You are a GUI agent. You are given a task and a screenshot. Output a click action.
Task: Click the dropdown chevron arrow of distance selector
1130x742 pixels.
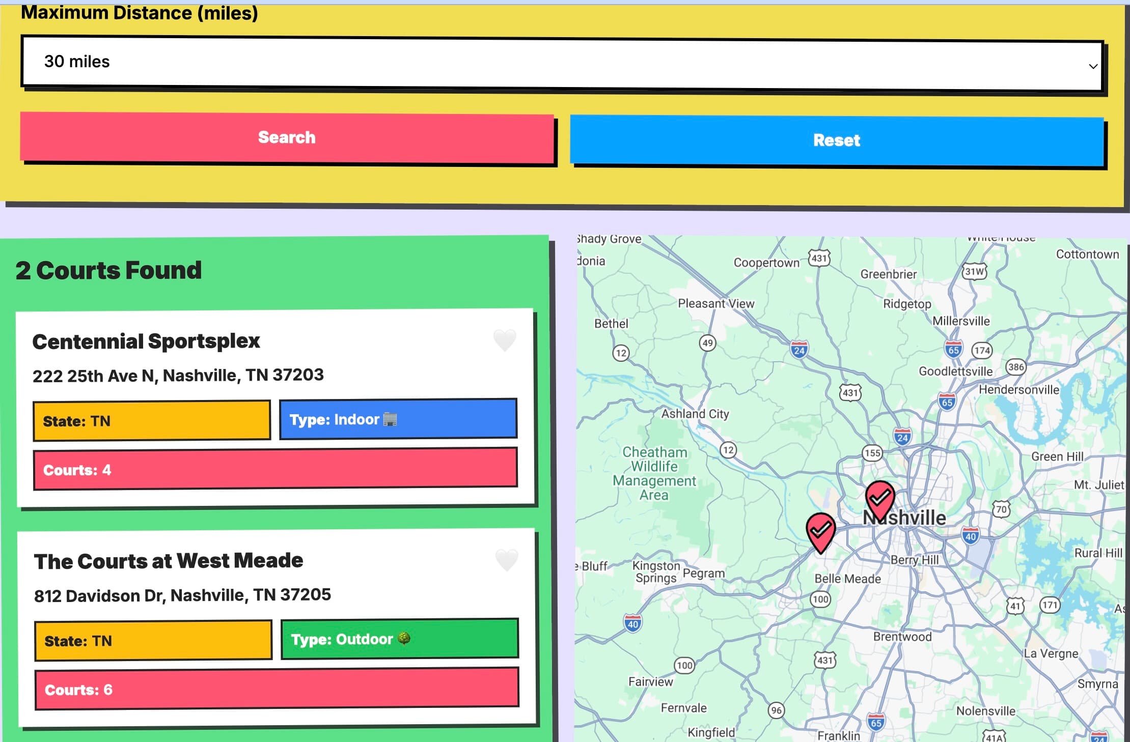1093,66
